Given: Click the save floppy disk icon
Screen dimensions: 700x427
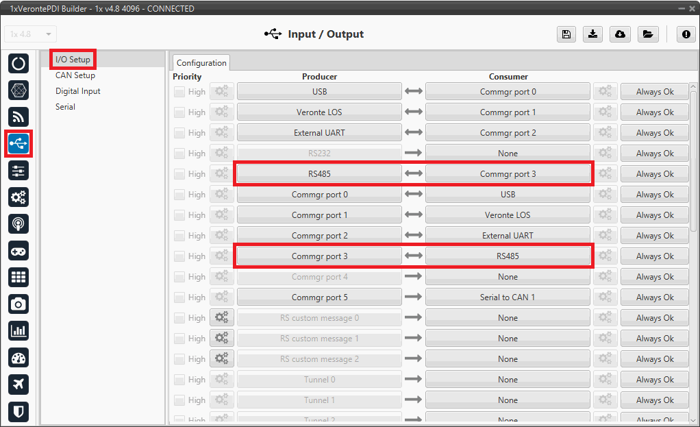Looking at the screenshot, I should [566, 34].
